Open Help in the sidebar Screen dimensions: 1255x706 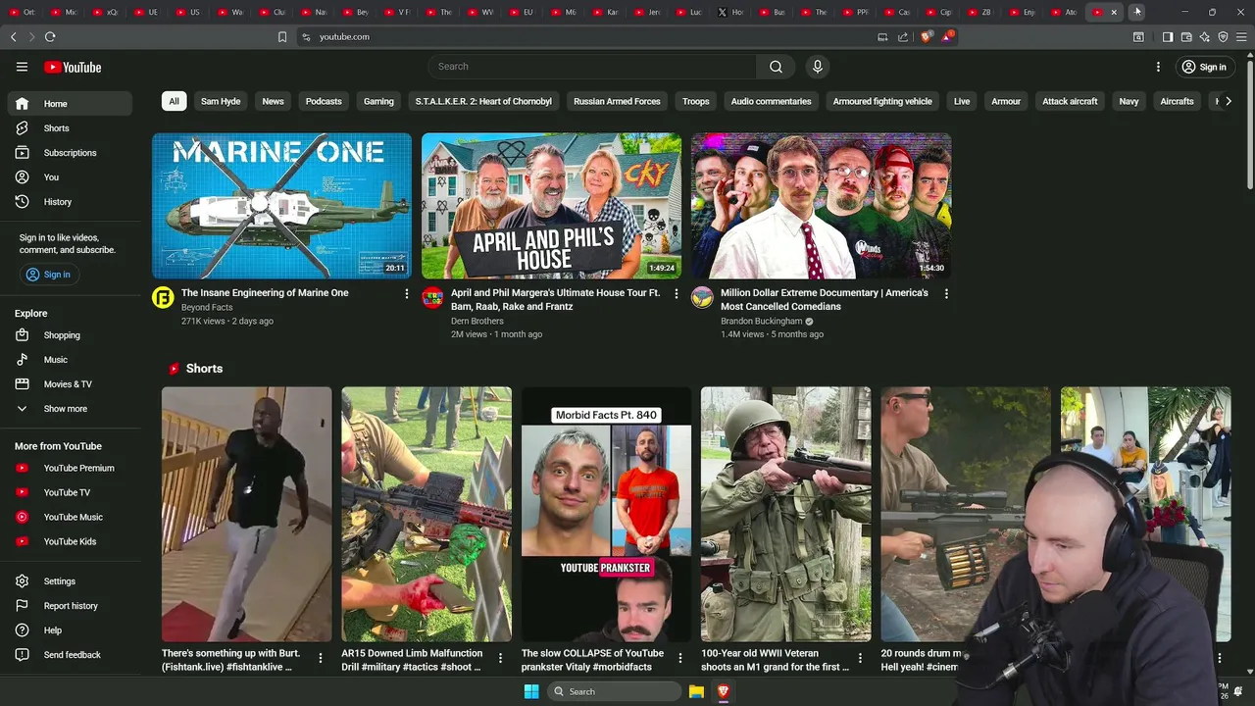(70, 630)
